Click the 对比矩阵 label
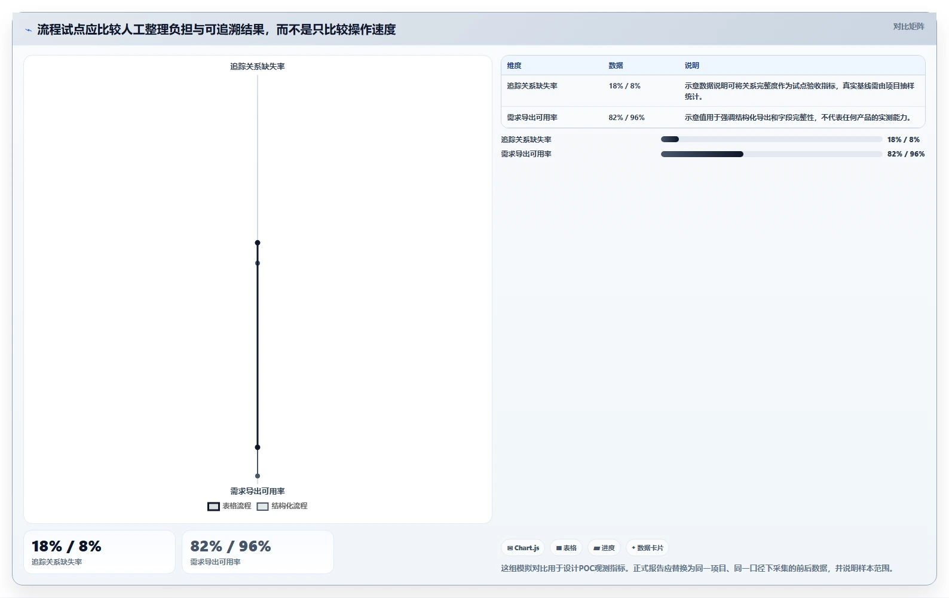The height and width of the screenshot is (598, 949). (908, 26)
